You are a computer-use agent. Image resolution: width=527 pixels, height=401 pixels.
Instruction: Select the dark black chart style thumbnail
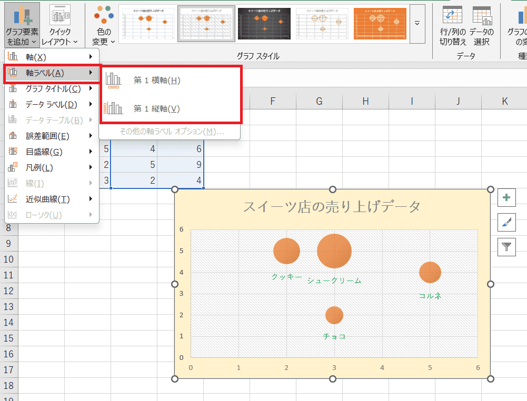pos(264,24)
